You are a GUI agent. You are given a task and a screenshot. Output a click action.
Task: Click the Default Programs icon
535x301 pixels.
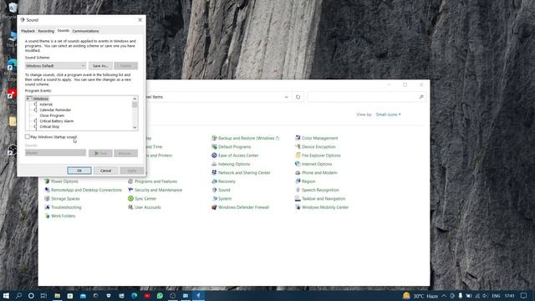(214, 147)
